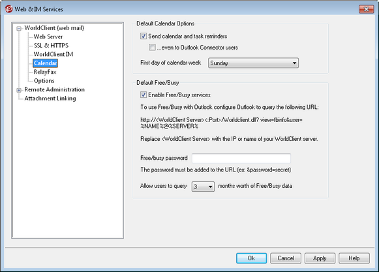Close the Web & IM Services dialog

click(x=366, y=9)
